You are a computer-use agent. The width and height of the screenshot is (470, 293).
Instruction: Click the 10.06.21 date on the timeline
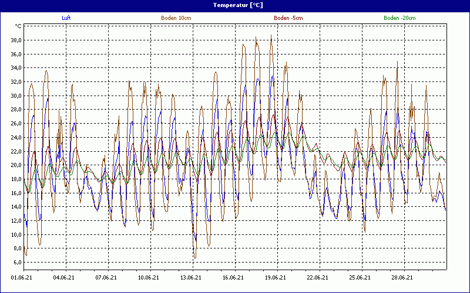(149, 278)
